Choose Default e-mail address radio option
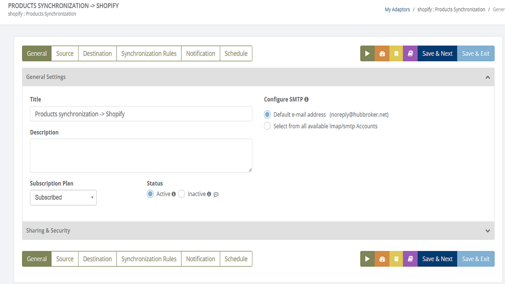Viewport: 505px width, 284px height. (x=267, y=115)
